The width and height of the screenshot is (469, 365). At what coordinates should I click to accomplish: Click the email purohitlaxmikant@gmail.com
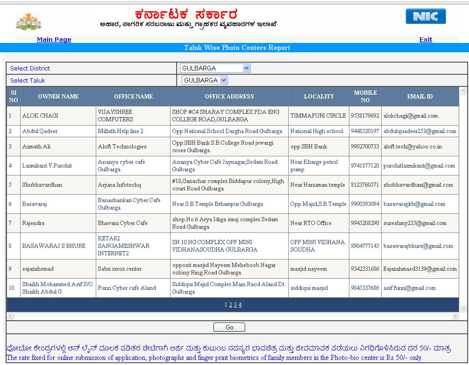click(x=419, y=166)
